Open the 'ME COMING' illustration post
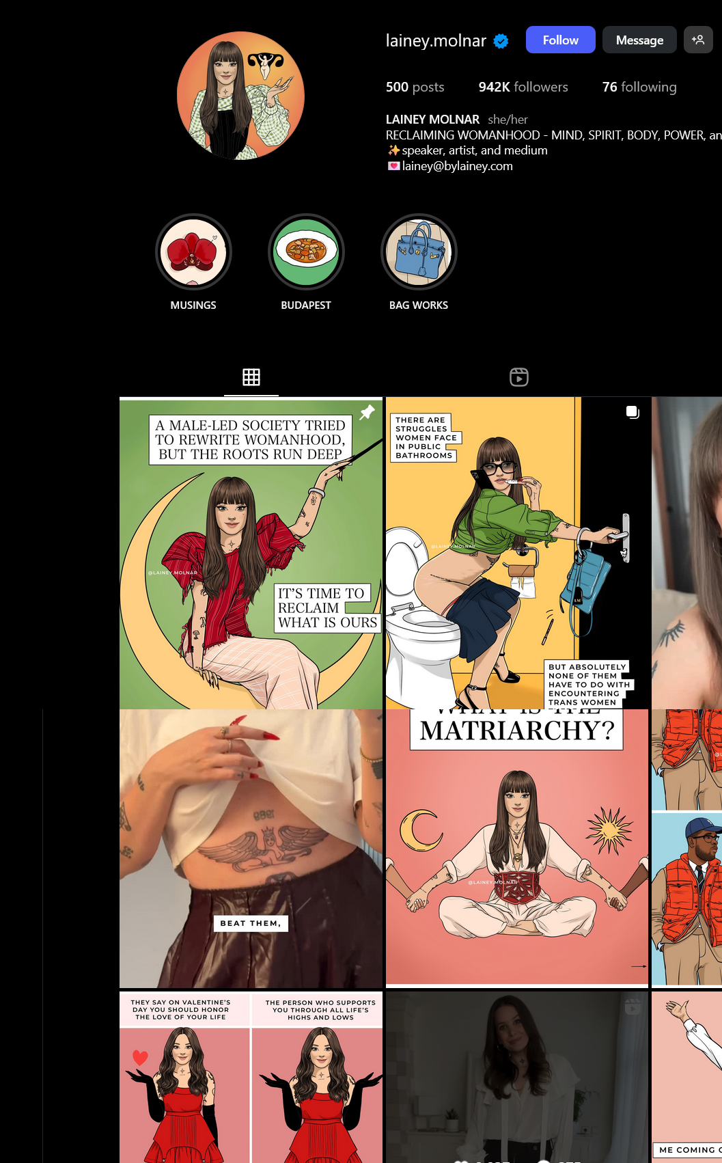Image resolution: width=722 pixels, height=1163 pixels. pyautogui.click(x=686, y=1077)
